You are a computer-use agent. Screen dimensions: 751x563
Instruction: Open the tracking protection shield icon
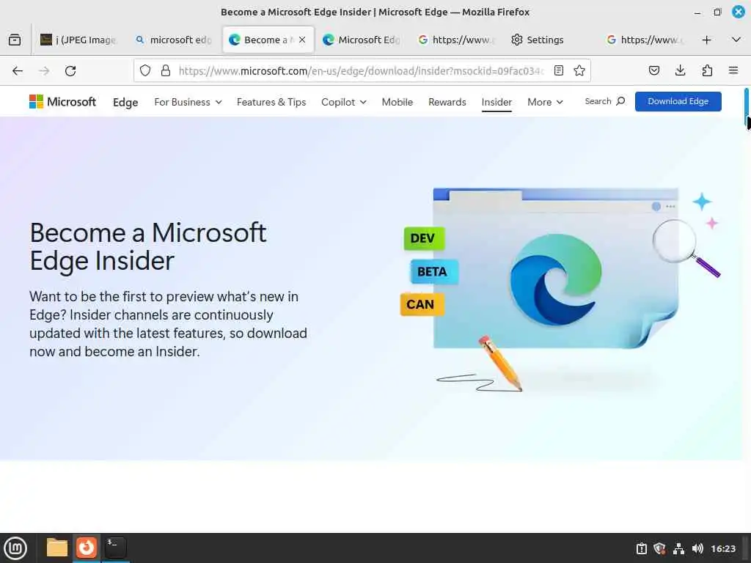(x=145, y=71)
